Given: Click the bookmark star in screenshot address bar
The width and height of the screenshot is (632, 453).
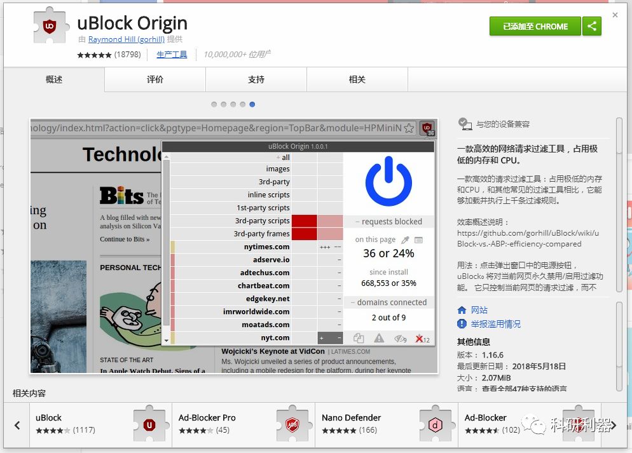Looking at the screenshot, I should (x=409, y=128).
